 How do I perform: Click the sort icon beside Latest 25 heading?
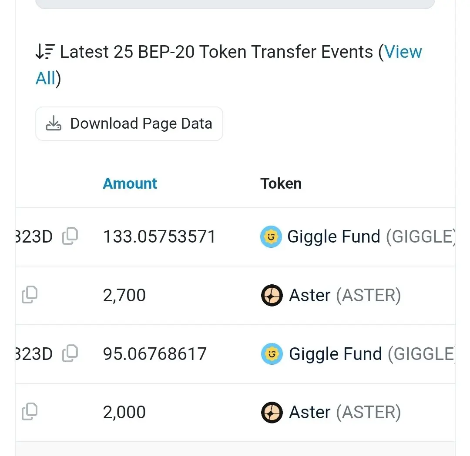(x=45, y=51)
